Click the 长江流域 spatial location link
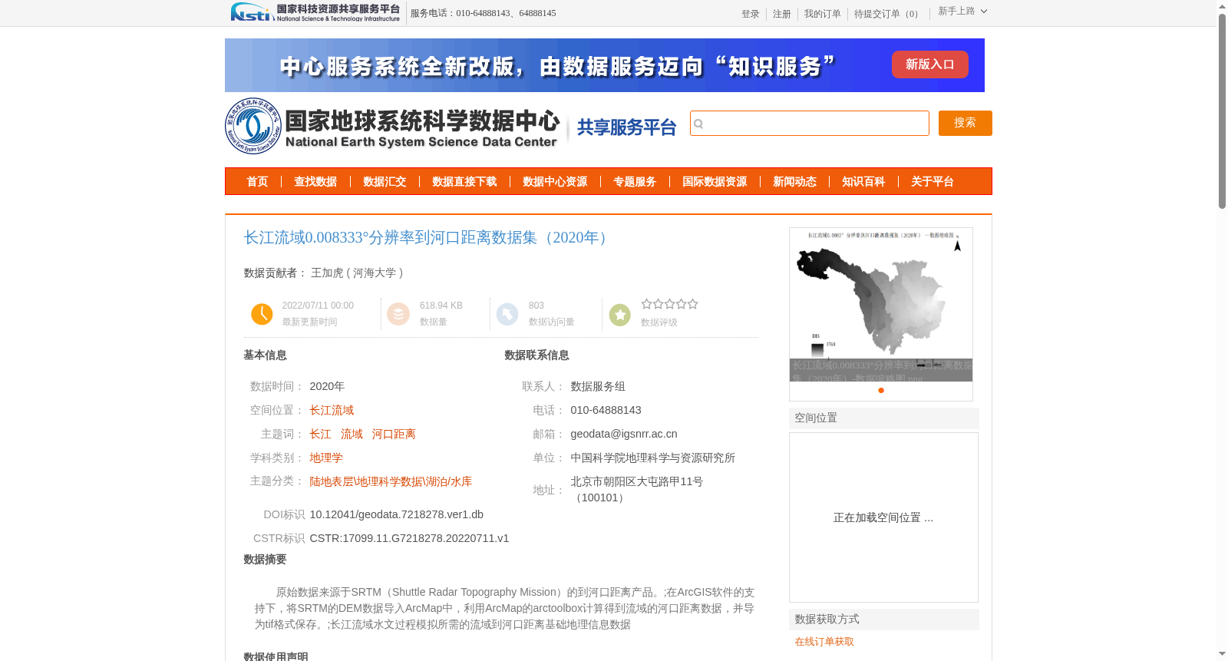Screen dimensions: 1228x661 tap(332, 411)
